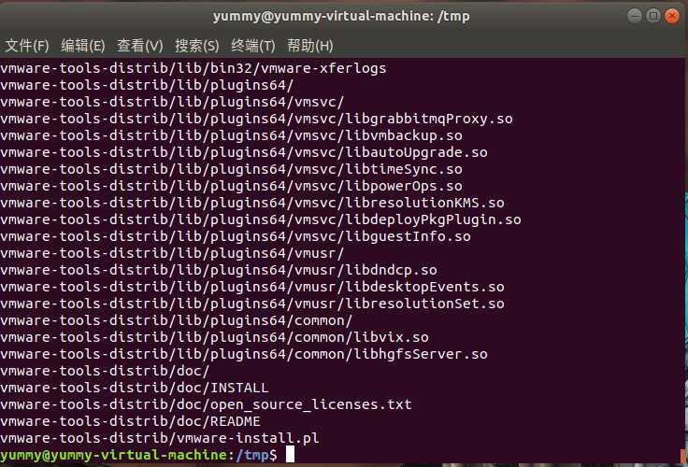Image resolution: width=688 pixels, height=467 pixels.
Task: Open the 编辑(E) menu
Action: click(x=83, y=46)
